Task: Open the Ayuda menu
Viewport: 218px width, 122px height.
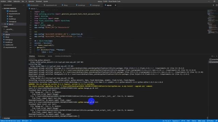Action: click(46, 1)
